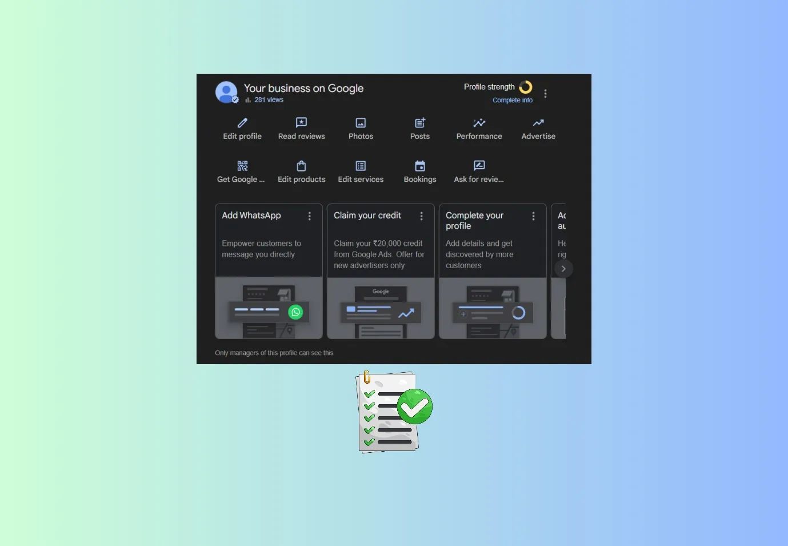Open the Performance sparkle-chart icon
788x546 pixels.
[x=479, y=122]
